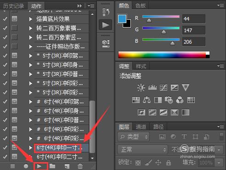226x170 pixels.
Task: Play the selected action from the bottom bar
Action: (x=39, y=166)
